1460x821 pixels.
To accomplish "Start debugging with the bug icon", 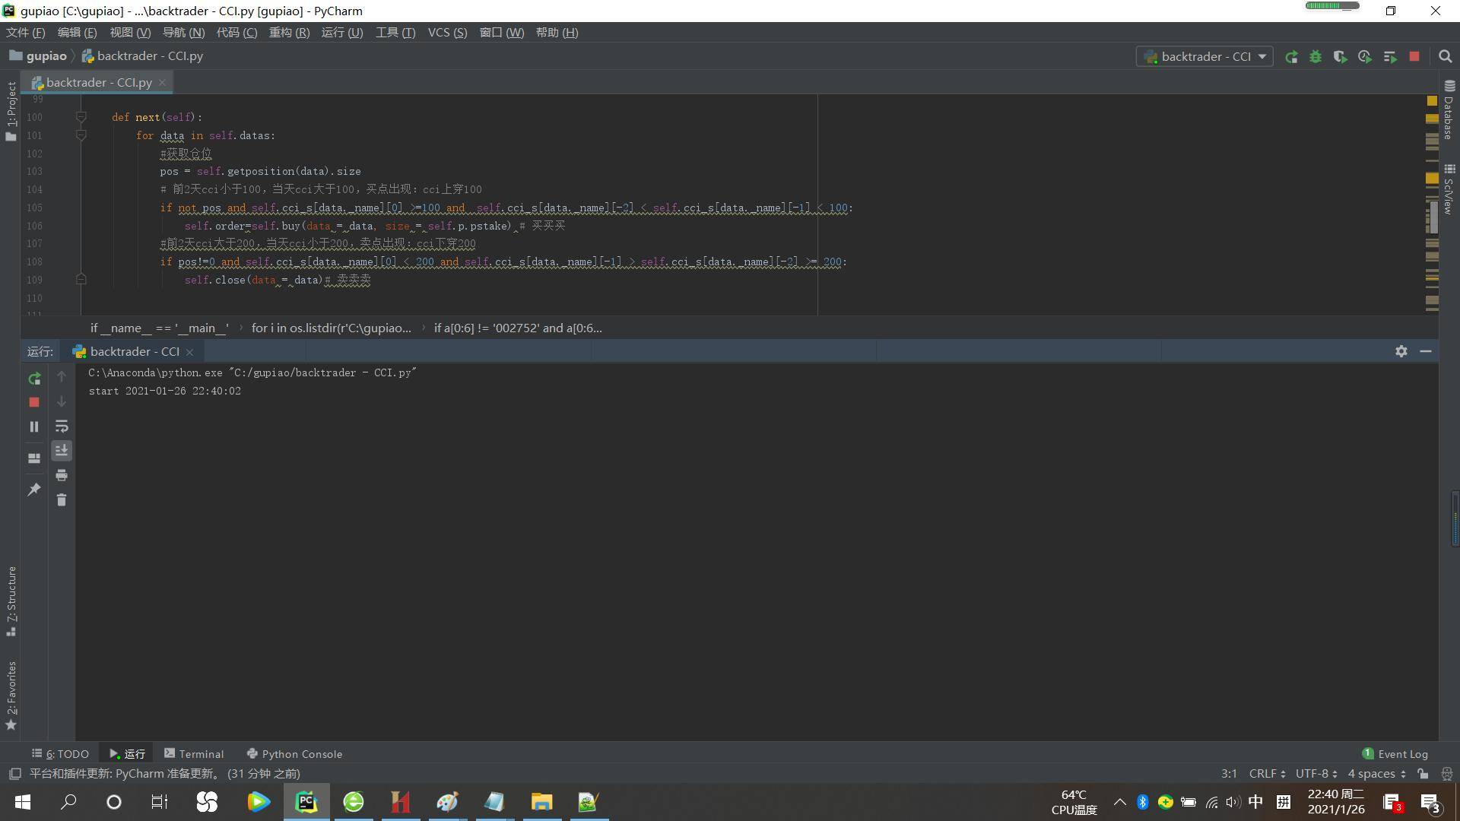I will (x=1316, y=57).
